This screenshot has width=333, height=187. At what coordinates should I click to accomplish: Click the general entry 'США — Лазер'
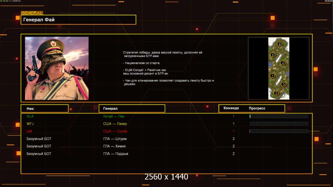point(115,124)
